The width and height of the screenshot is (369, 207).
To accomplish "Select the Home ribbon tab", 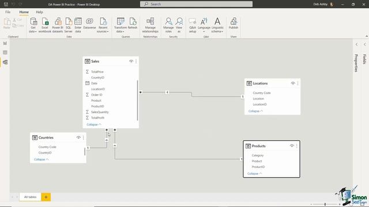I will coord(24,12).
